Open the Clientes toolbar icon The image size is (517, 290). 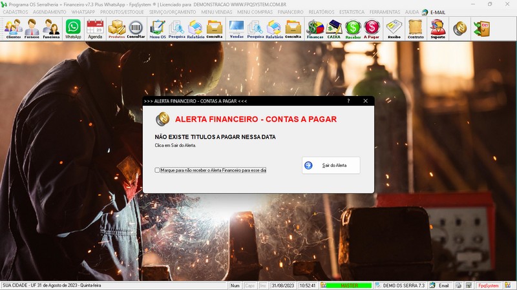click(14, 28)
